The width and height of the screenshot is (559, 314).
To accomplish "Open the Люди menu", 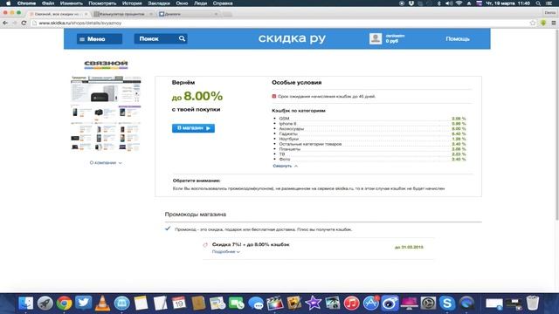I will point(200,3).
